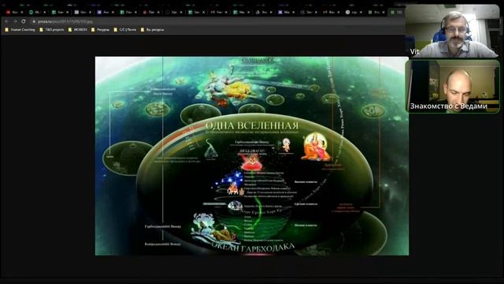Click the ОДНА ВСЕЛЕННАЯ heading in the image
The width and height of the screenshot is (504, 284).
[252, 125]
